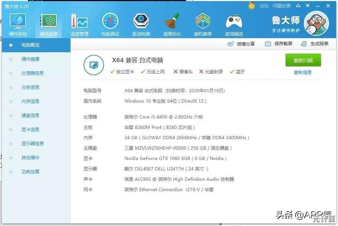This screenshot has width=338, height=226.
Task: Click the gold medal icon in title bar
Action: (x=252, y=6)
